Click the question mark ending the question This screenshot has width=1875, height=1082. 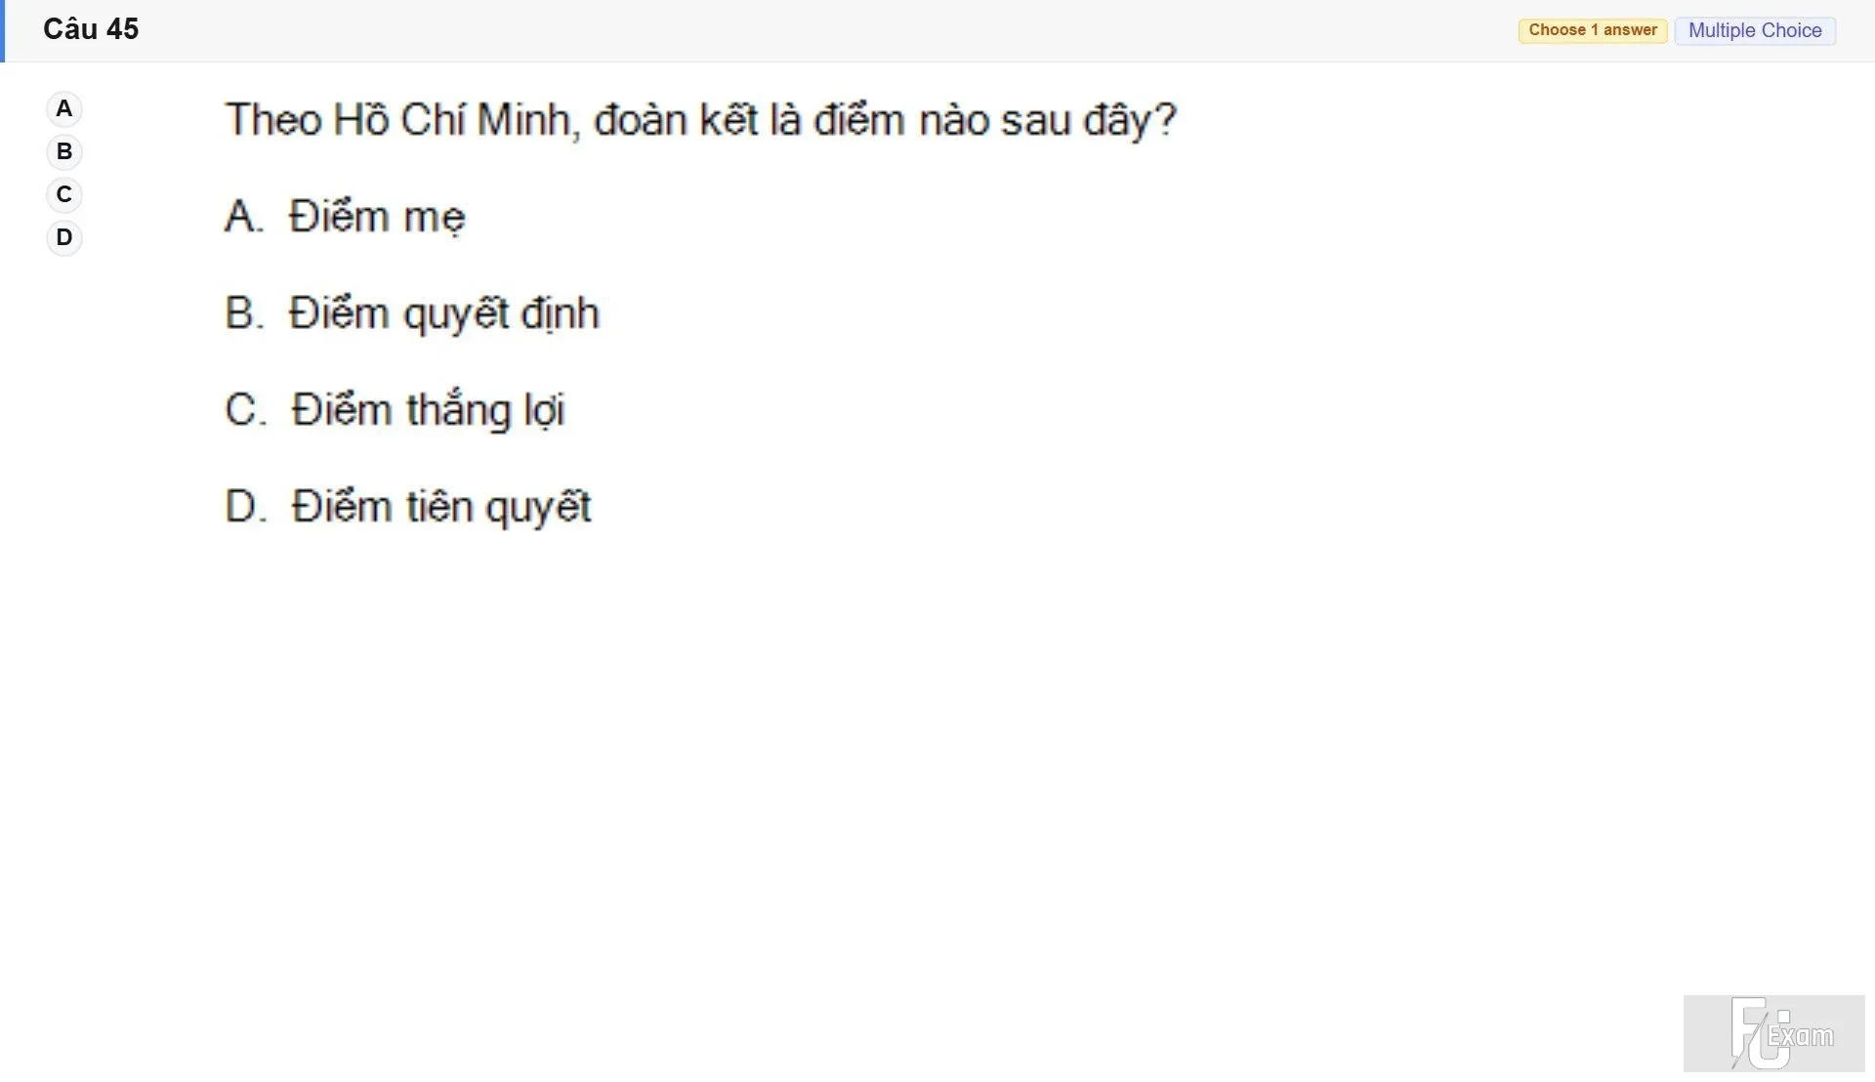coord(1166,120)
